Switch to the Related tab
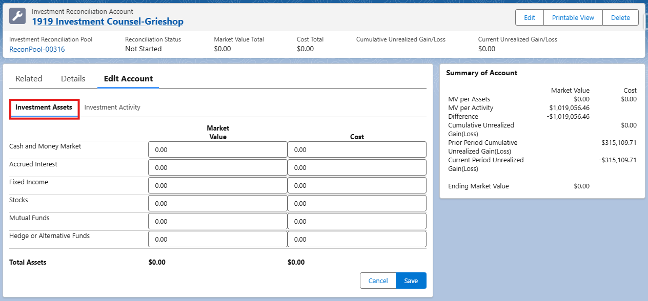The image size is (648, 301). (x=29, y=79)
